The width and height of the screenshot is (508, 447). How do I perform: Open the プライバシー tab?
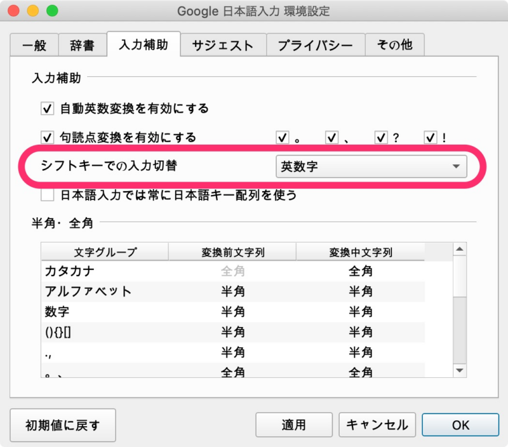[316, 44]
